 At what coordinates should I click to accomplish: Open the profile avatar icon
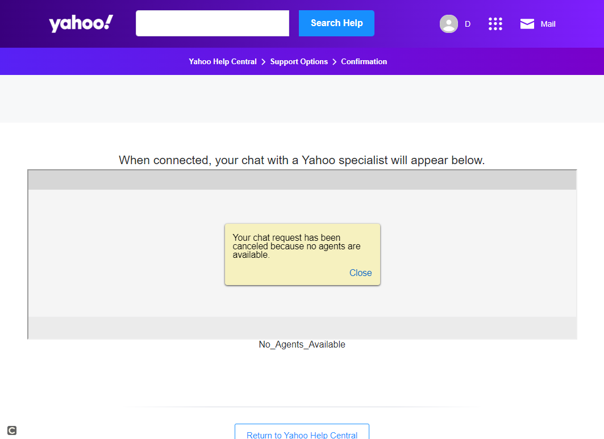click(x=448, y=24)
